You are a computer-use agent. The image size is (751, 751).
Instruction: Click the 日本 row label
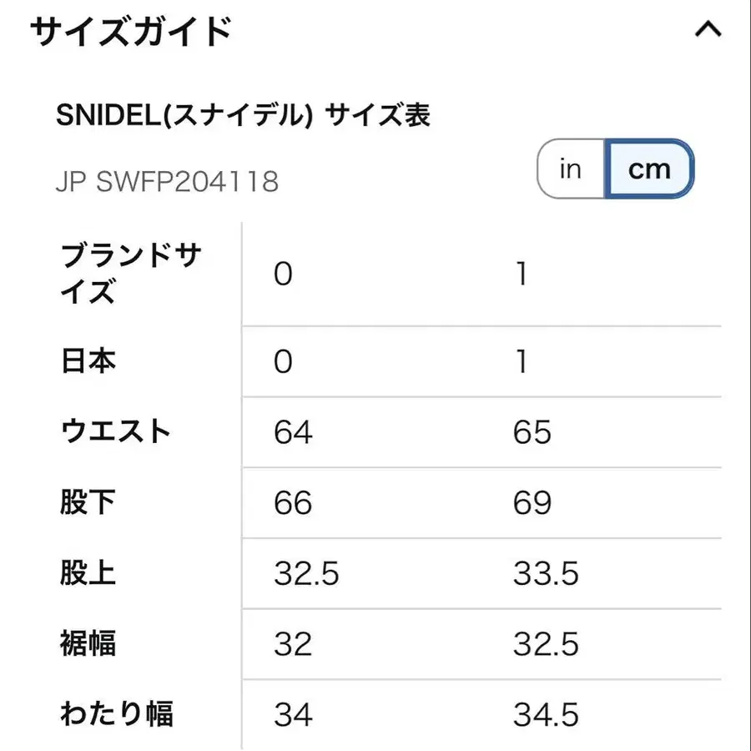(88, 361)
